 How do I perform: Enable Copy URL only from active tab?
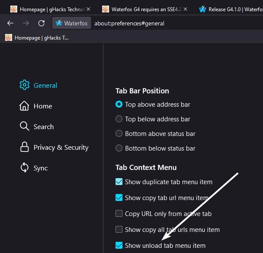coord(119,213)
